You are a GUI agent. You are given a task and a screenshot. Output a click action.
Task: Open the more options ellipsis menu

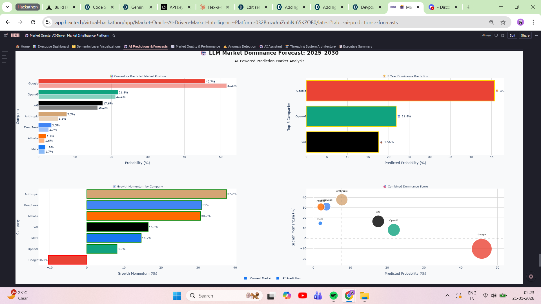(536, 35)
